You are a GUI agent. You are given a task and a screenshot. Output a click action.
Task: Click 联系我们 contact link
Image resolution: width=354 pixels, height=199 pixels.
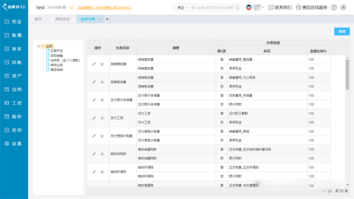280,8
